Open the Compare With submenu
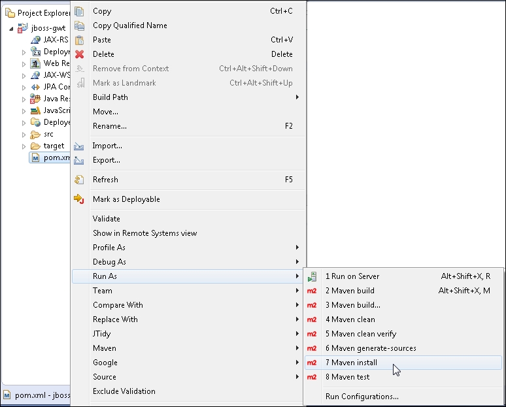This screenshot has height=407, width=506. coord(188,305)
